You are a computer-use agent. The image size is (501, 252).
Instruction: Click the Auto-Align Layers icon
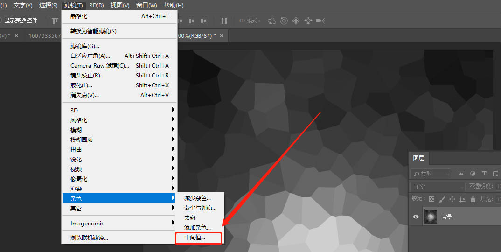(x=224, y=21)
